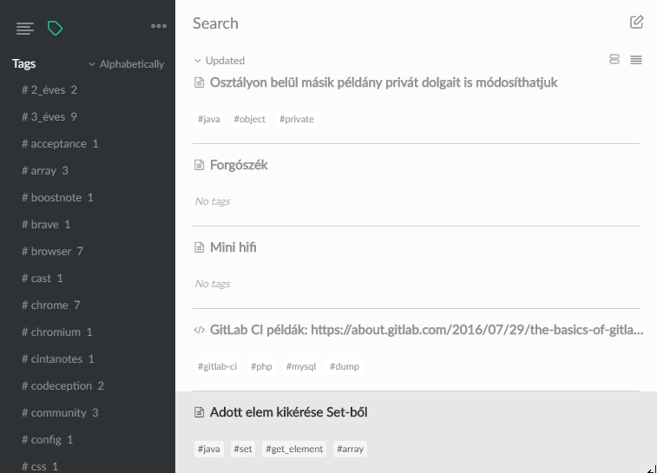Click the #private tag chip
The image size is (657, 473).
pyautogui.click(x=297, y=119)
